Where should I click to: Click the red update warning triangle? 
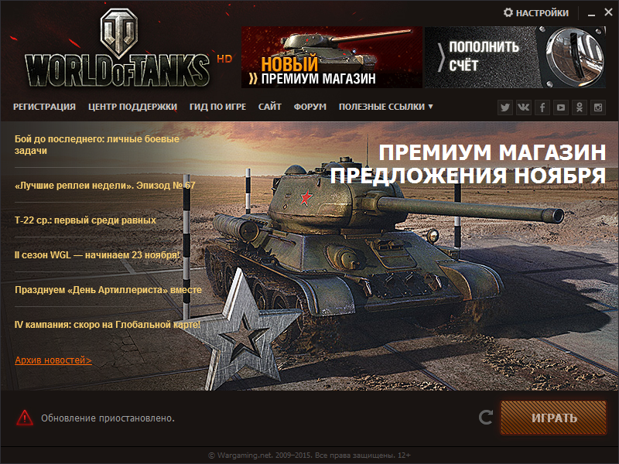(25, 418)
